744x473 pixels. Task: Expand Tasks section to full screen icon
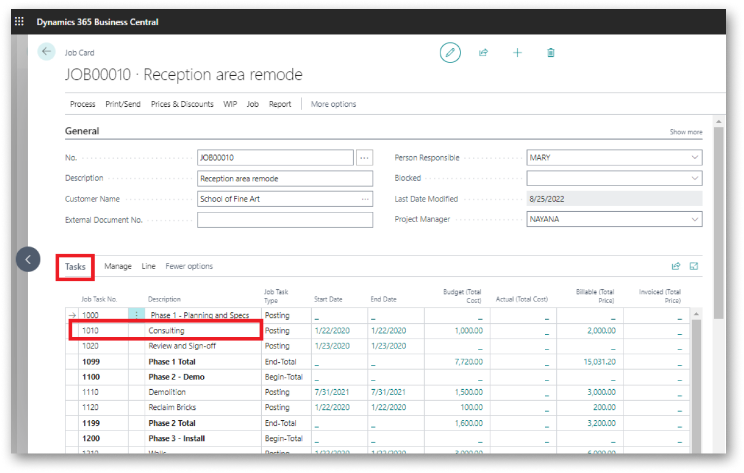[694, 266]
